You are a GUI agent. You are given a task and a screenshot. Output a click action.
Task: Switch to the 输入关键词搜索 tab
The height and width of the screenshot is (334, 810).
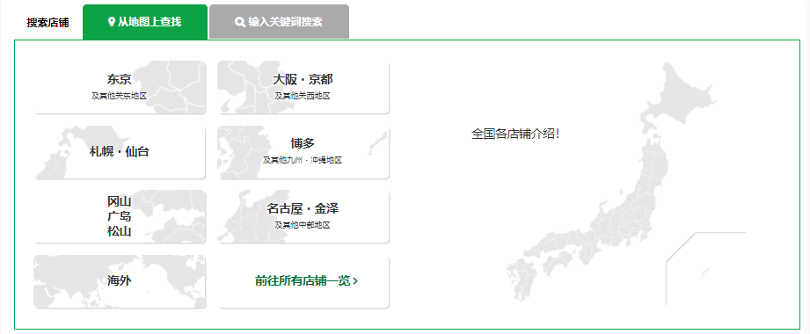point(279,22)
